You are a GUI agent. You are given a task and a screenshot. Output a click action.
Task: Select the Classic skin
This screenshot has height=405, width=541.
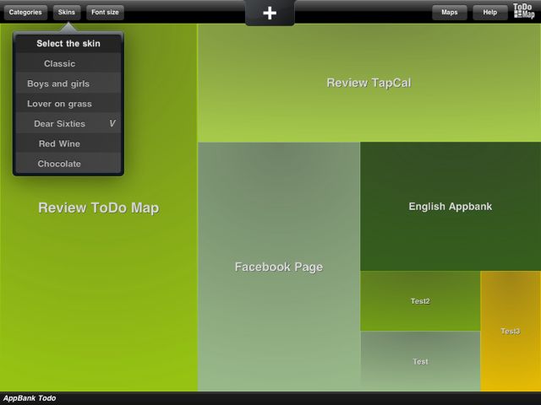click(x=68, y=63)
